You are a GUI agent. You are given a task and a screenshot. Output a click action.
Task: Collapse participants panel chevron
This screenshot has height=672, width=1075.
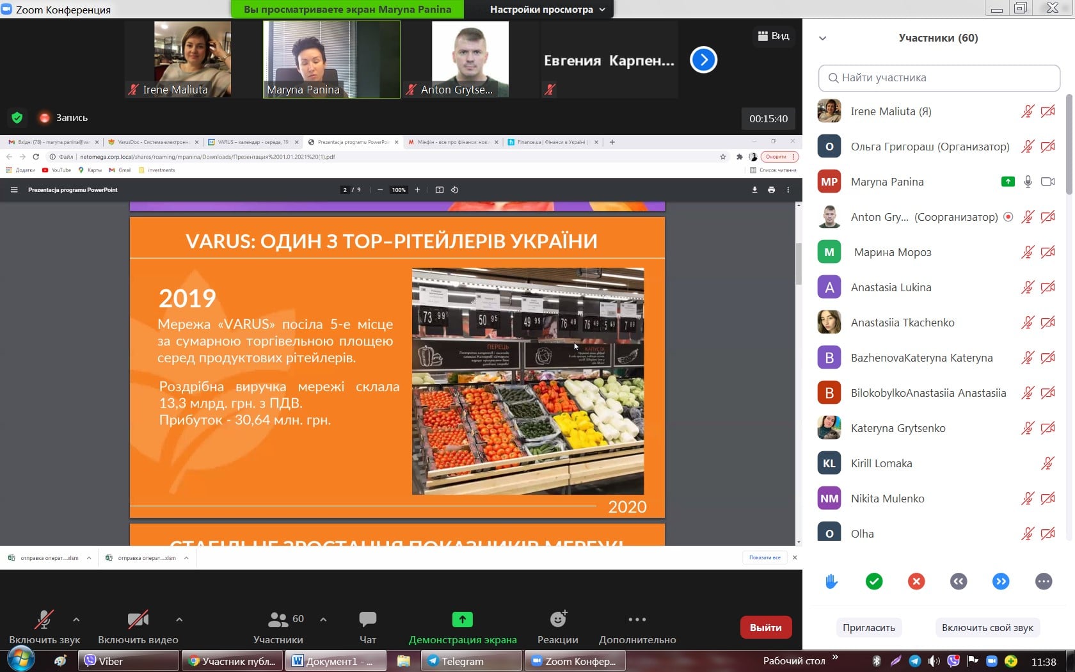(823, 38)
